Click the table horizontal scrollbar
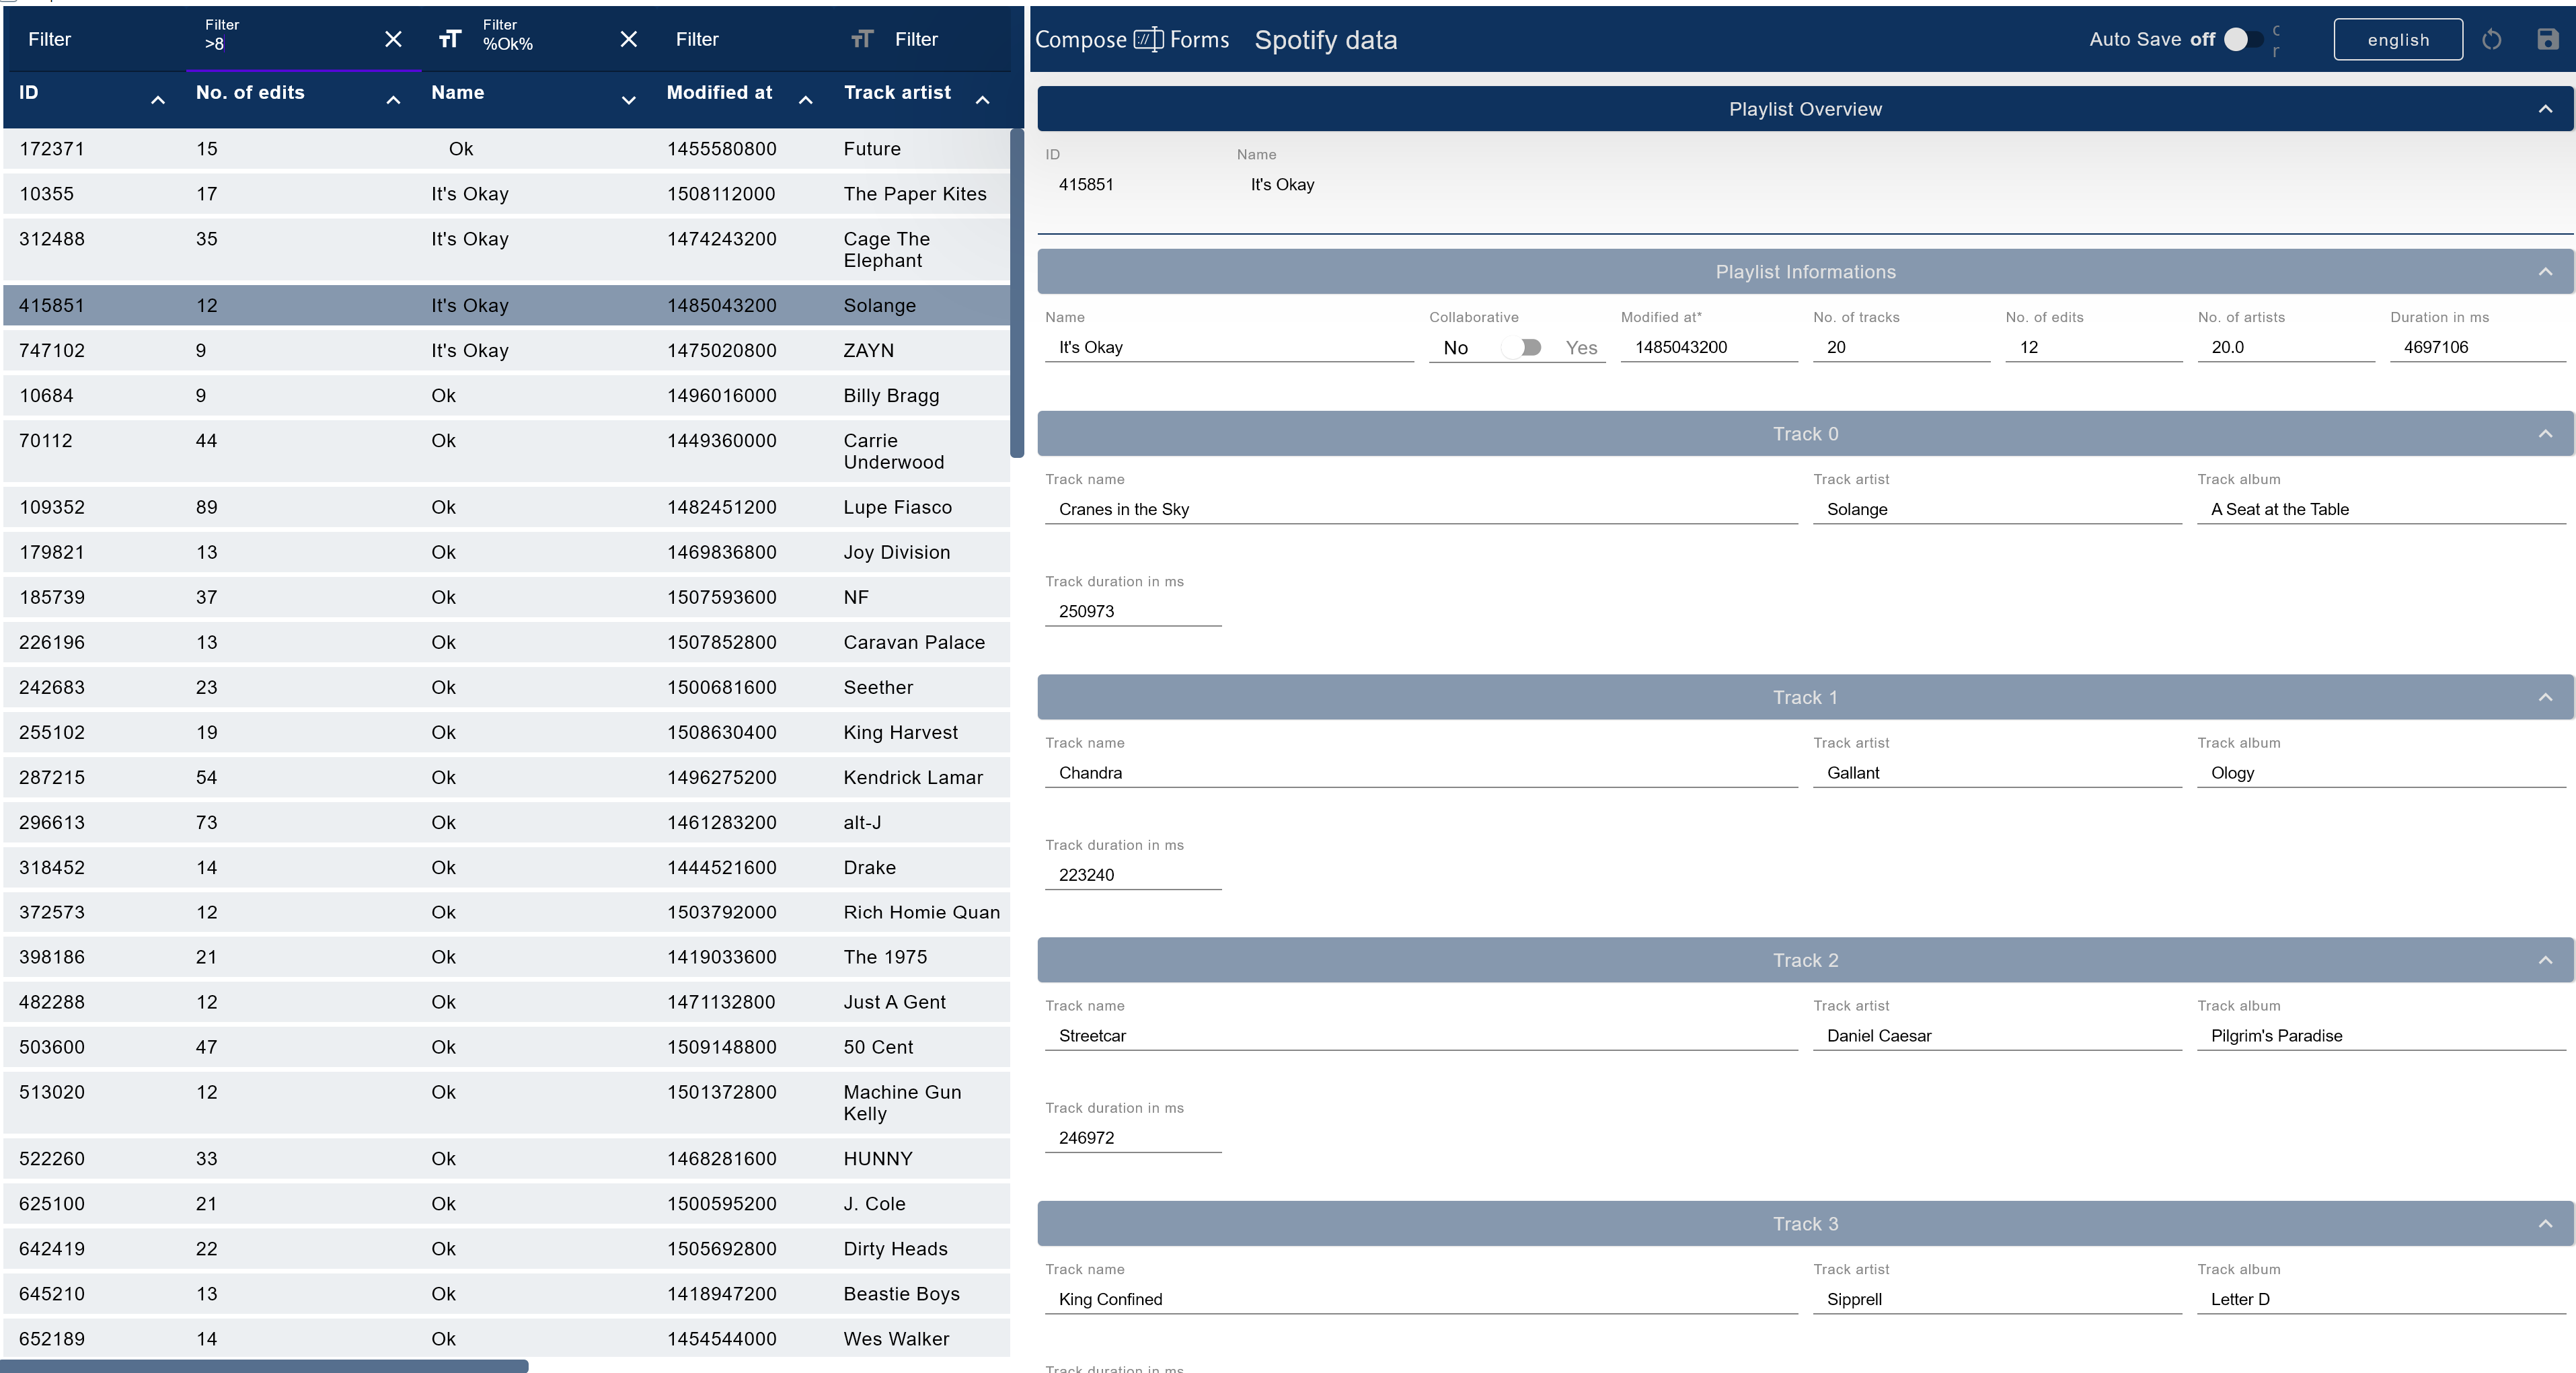Viewport: 2576px width, 1373px height. 264,1366
